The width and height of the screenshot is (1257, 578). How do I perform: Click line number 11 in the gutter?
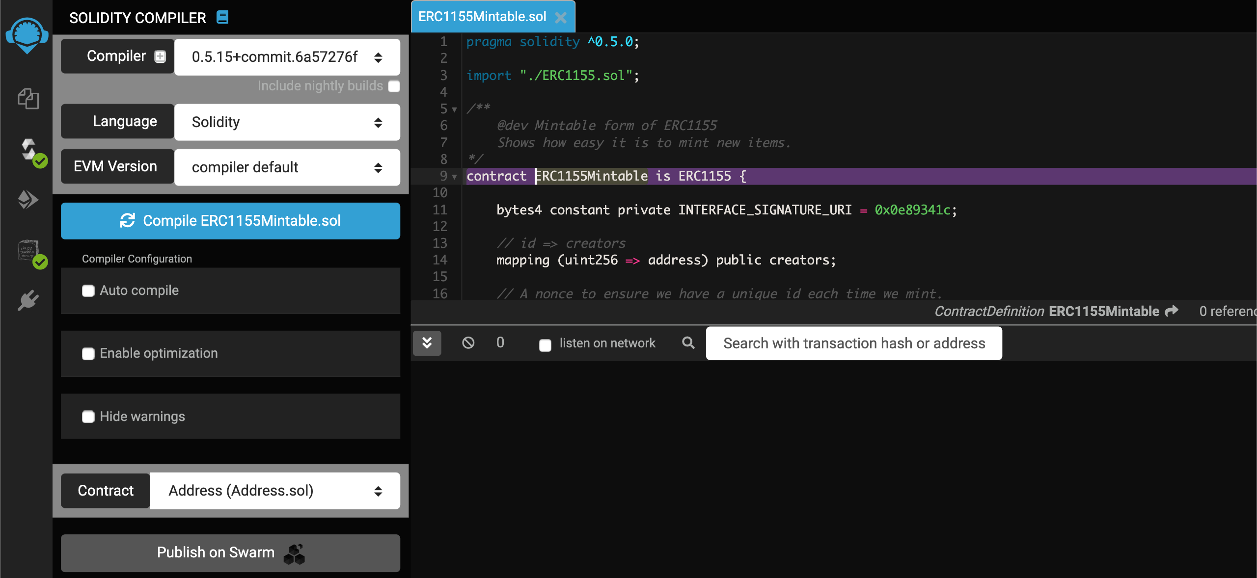[x=439, y=210]
